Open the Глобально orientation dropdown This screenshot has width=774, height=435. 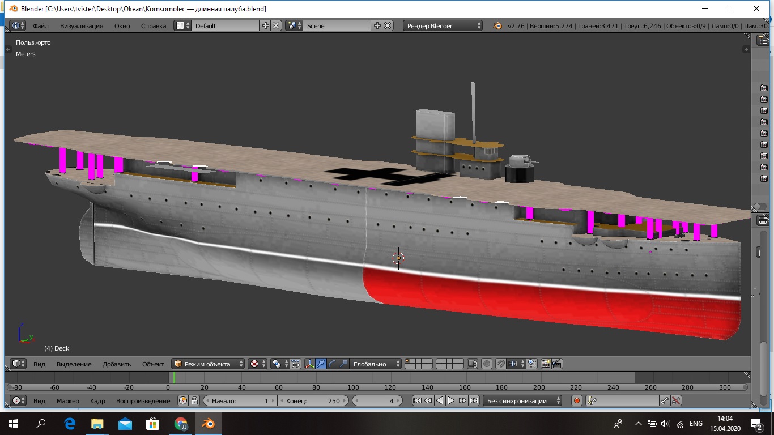point(376,364)
